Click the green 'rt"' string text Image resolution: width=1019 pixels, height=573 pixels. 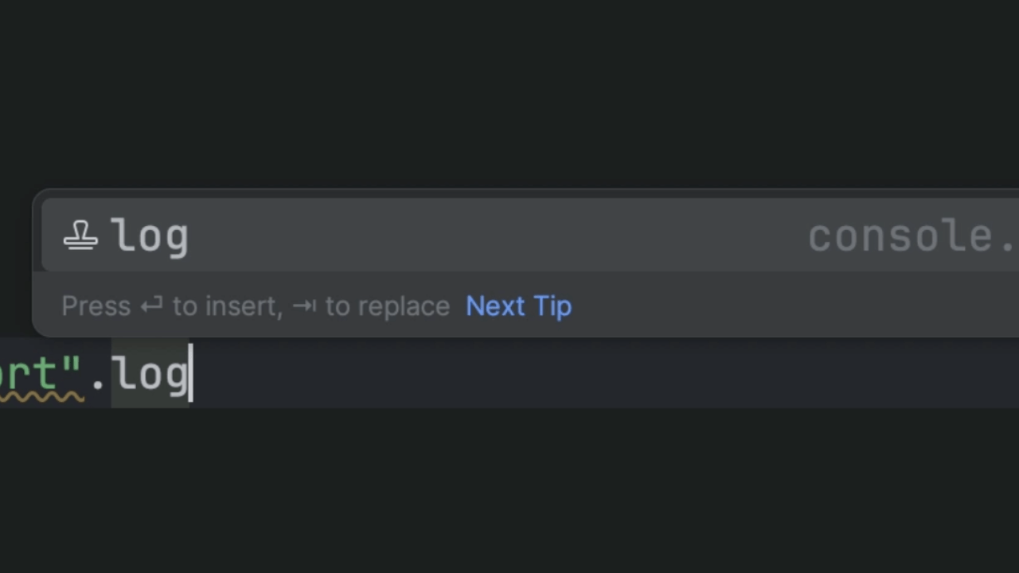click(x=40, y=374)
